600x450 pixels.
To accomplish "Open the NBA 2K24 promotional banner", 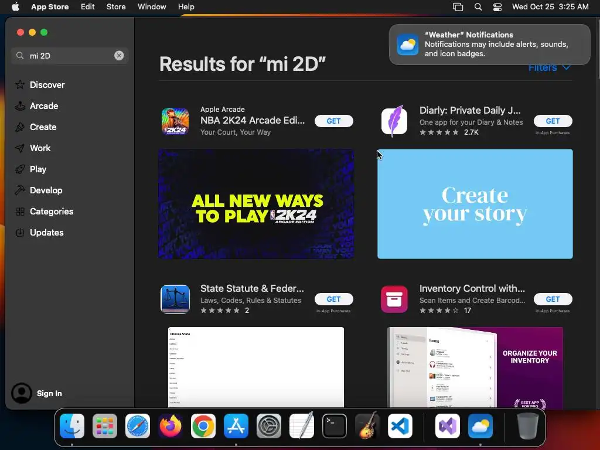I will (256, 204).
